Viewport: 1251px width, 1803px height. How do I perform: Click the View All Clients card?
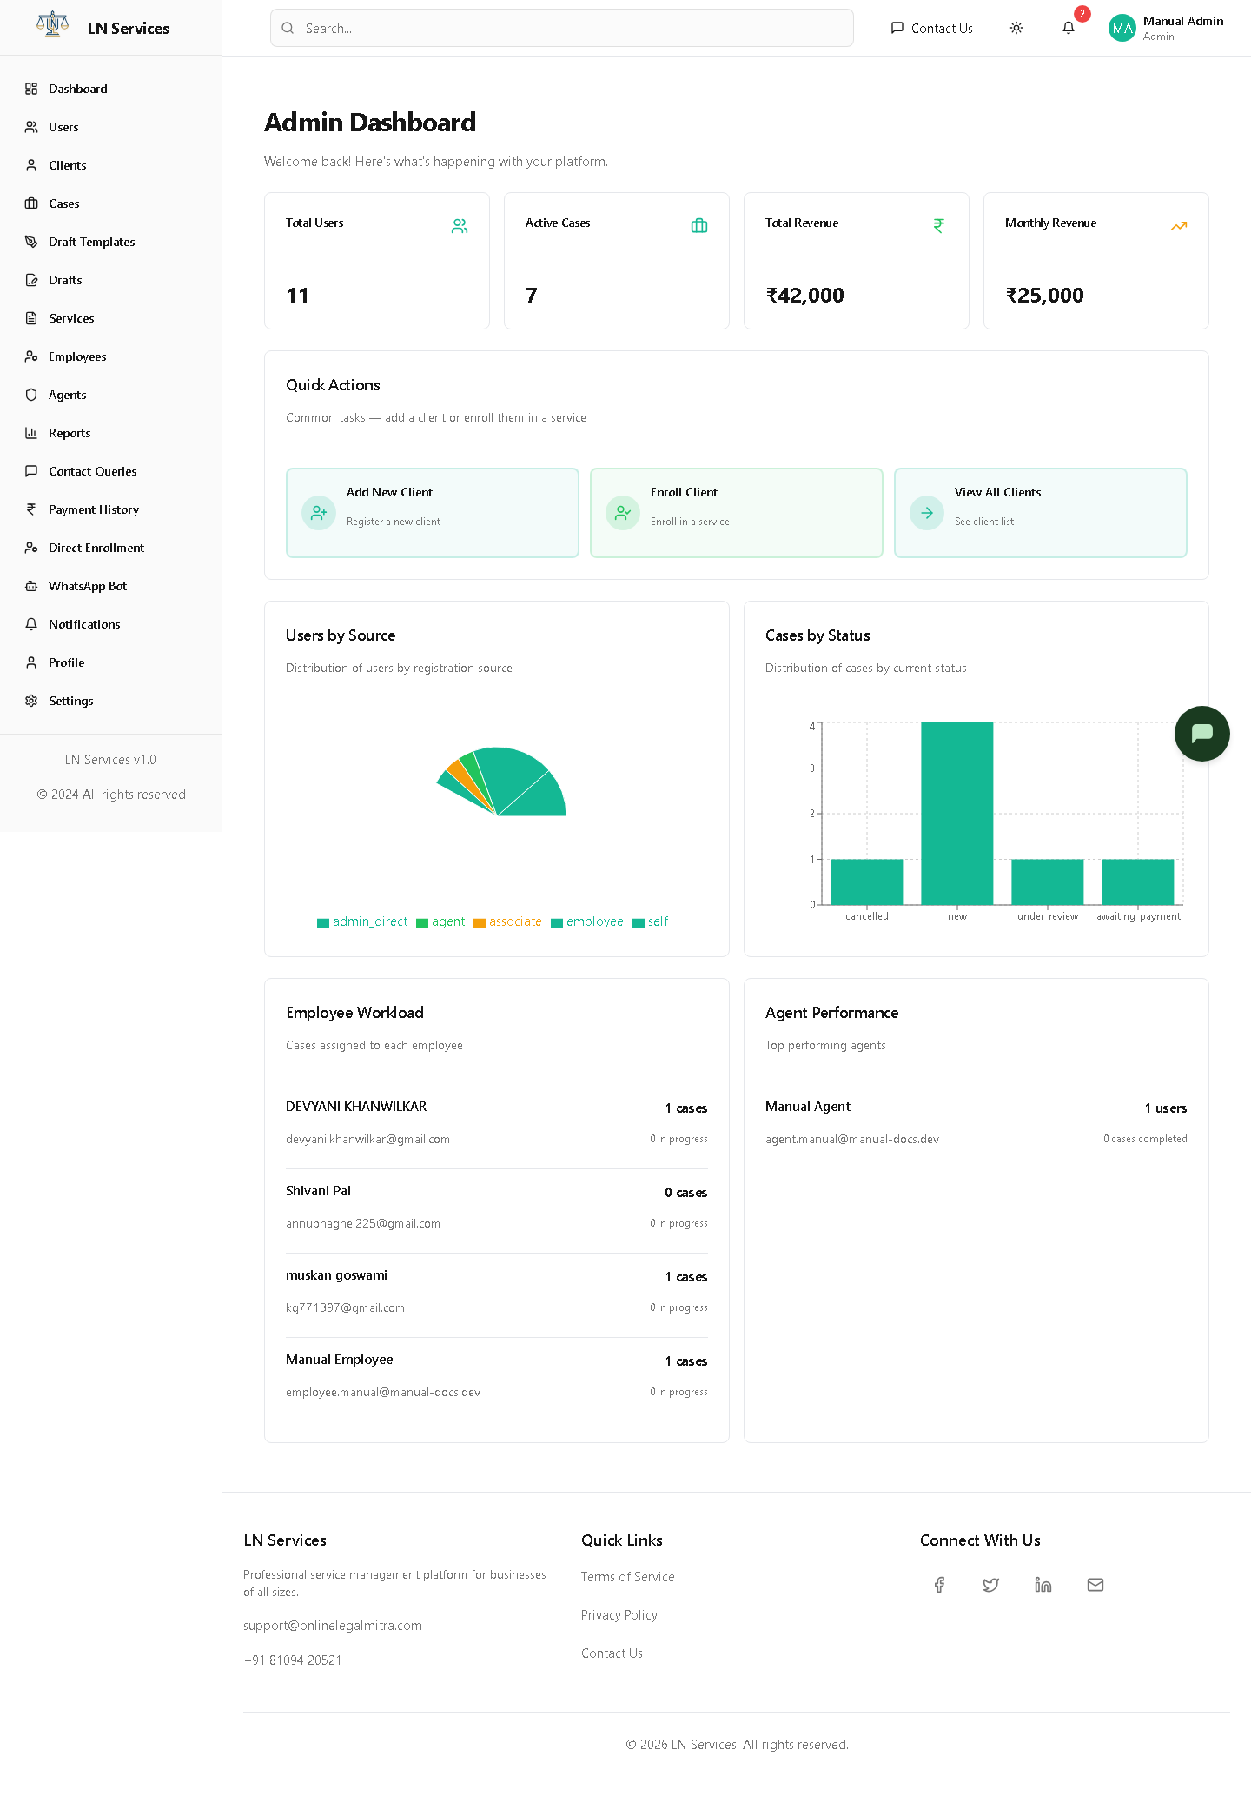(x=1041, y=513)
